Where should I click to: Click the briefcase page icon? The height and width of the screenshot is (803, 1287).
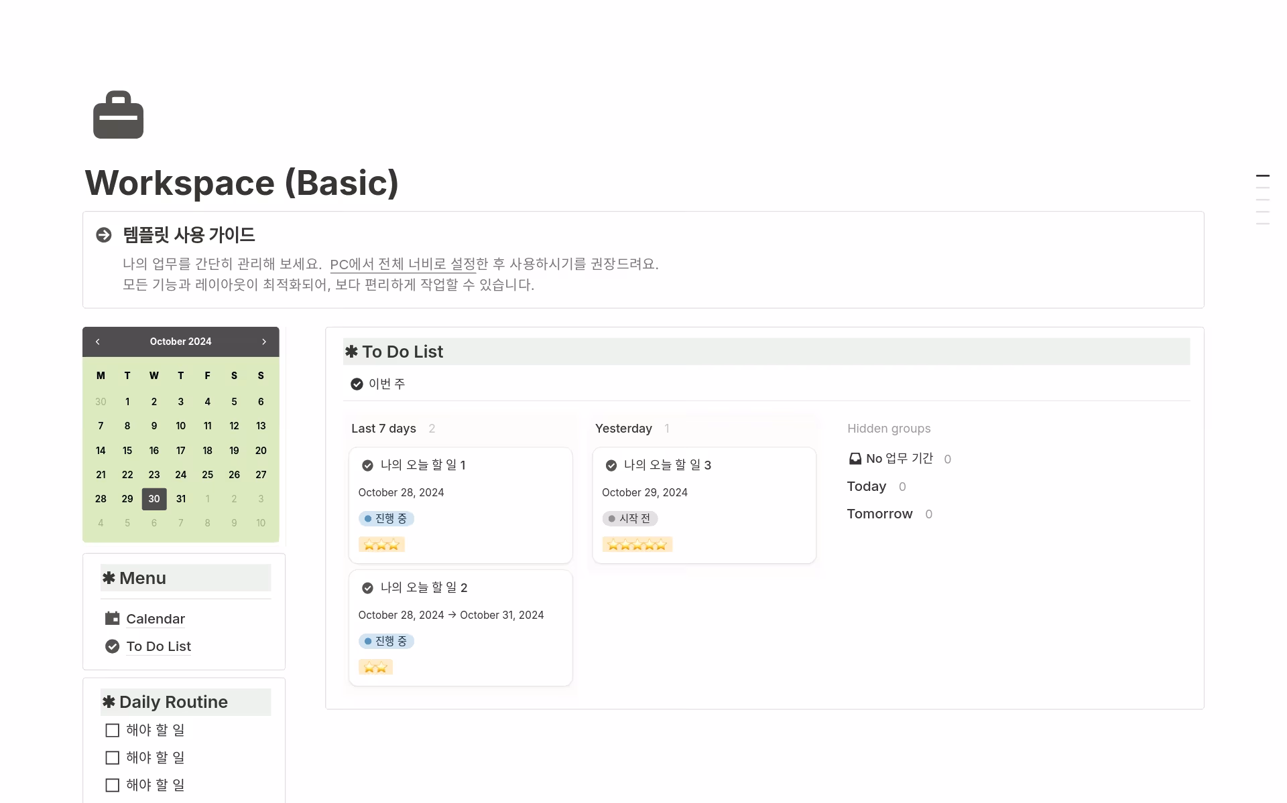(x=118, y=115)
